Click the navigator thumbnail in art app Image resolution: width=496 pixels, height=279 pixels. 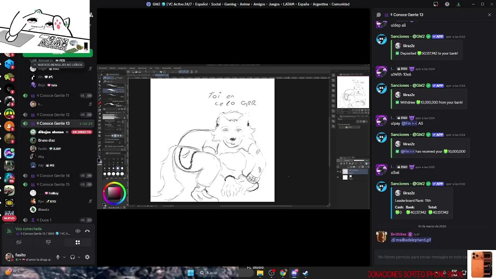click(x=353, y=92)
